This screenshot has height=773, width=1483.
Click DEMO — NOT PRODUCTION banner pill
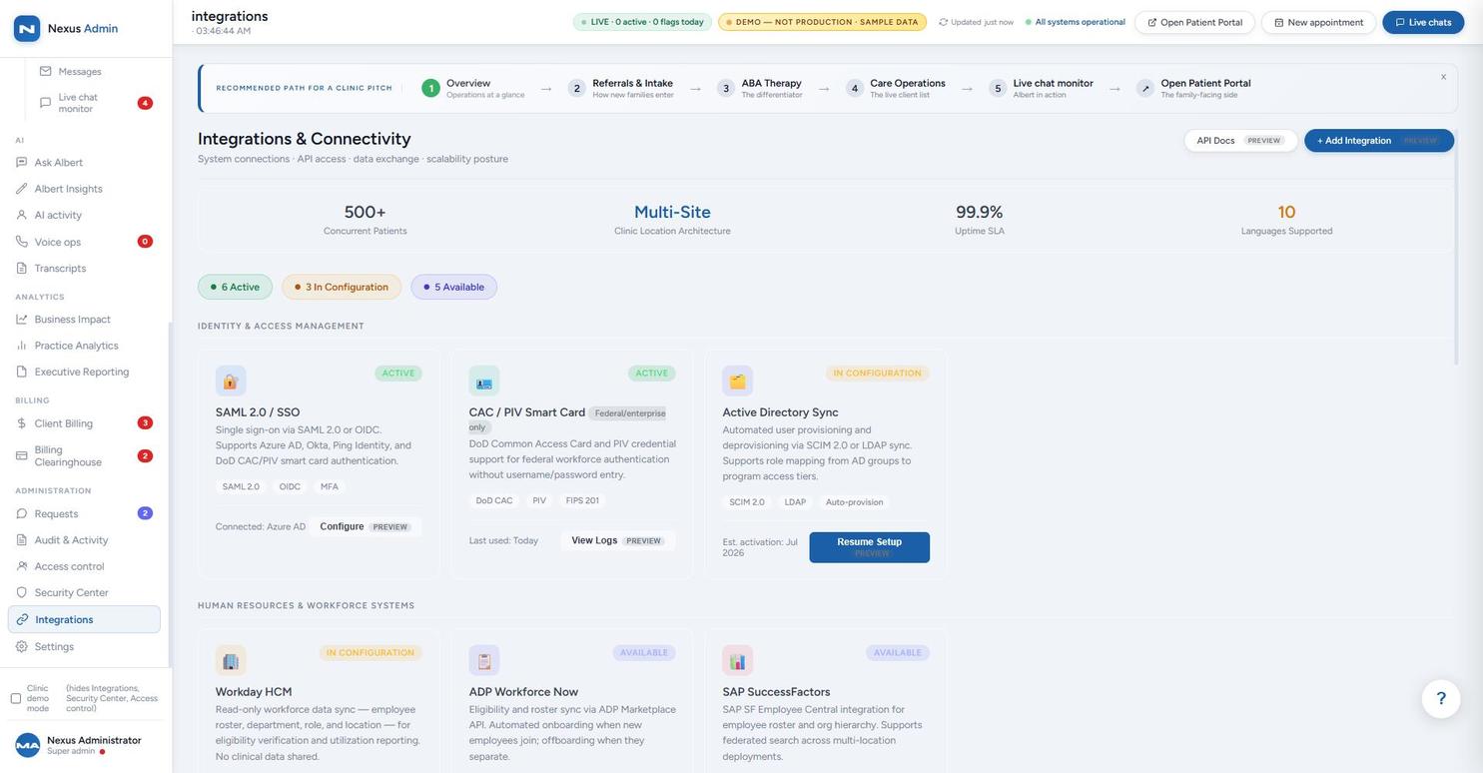click(x=822, y=22)
